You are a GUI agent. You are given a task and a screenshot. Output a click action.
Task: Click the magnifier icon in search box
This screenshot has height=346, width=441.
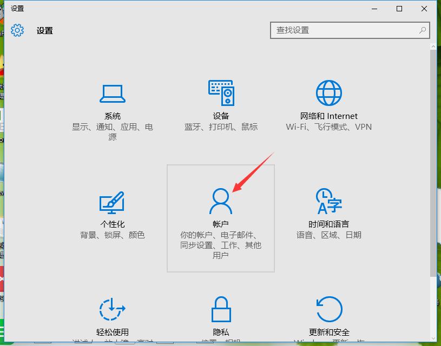[x=422, y=30]
